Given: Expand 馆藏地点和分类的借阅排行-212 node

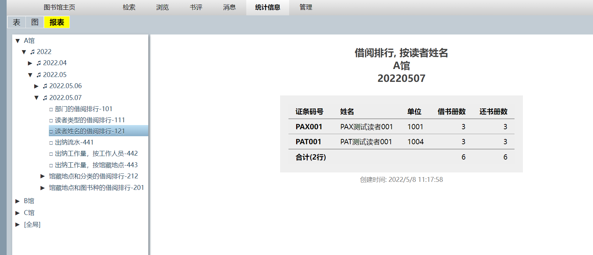Looking at the screenshot, I should coord(43,176).
